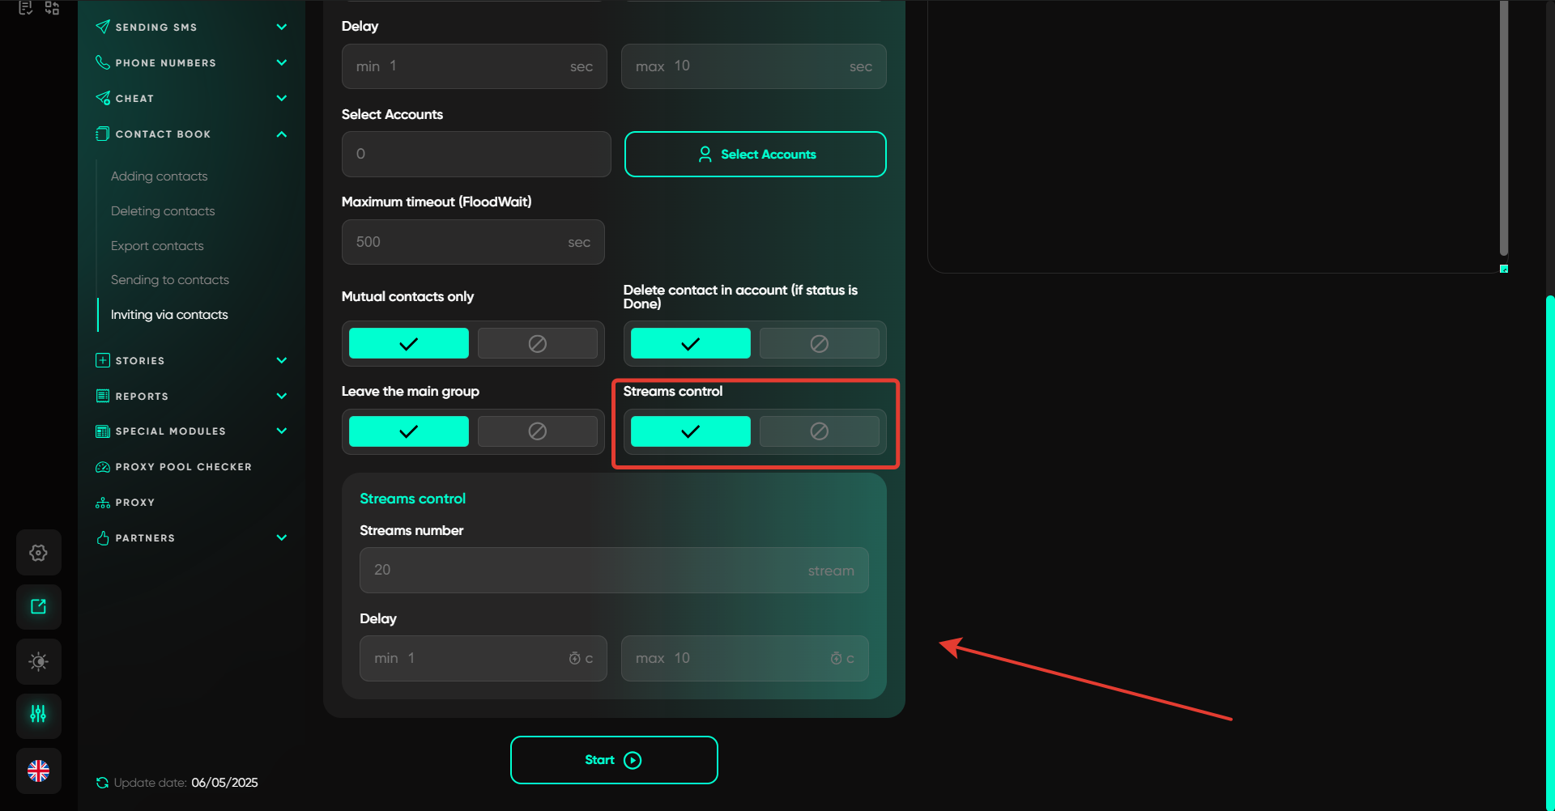Expand the Stories menu chevron
Viewport: 1555px width, 811px height.
pyautogui.click(x=281, y=361)
